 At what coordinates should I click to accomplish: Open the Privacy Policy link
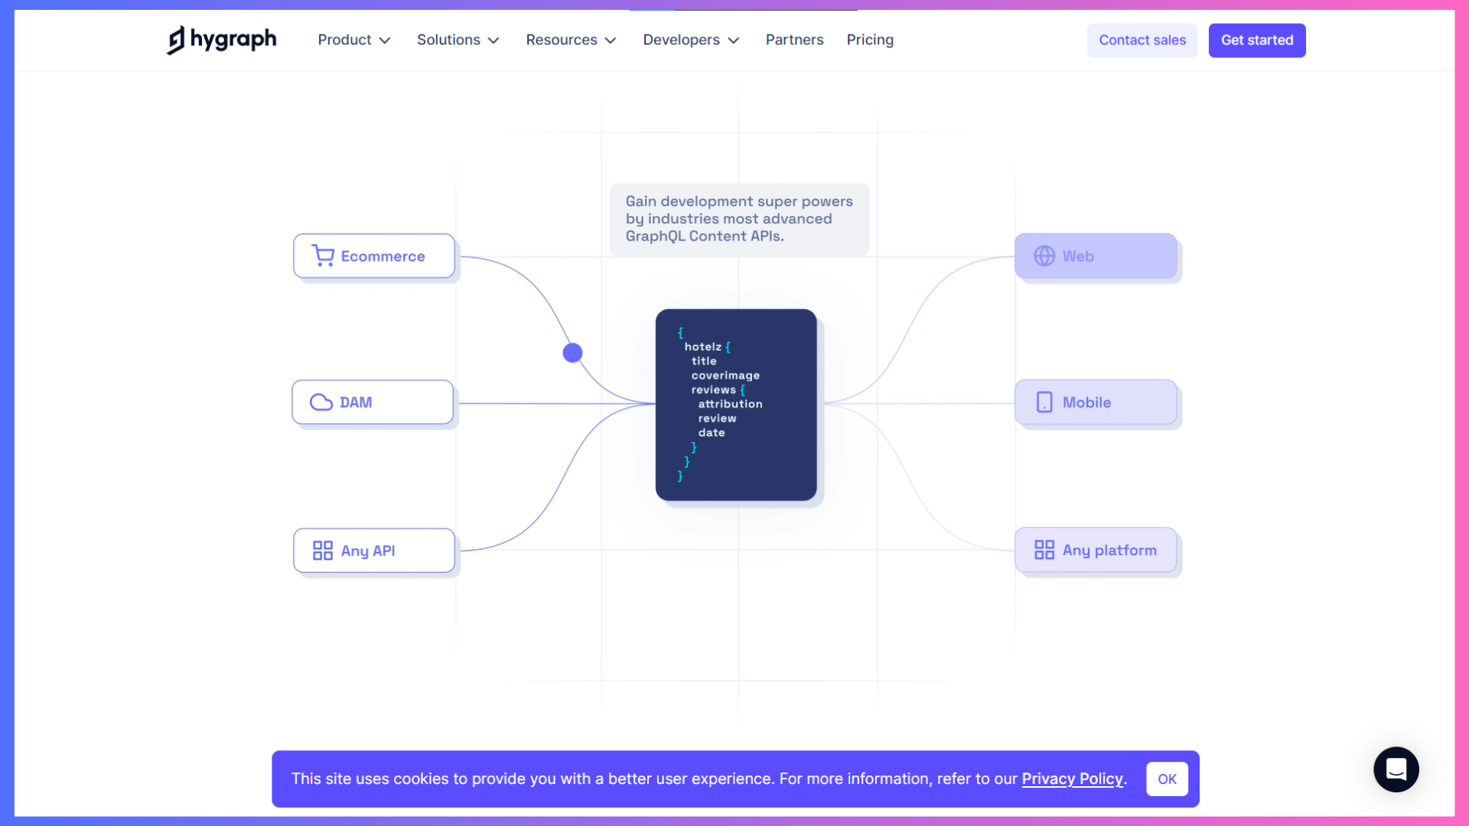(x=1072, y=779)
